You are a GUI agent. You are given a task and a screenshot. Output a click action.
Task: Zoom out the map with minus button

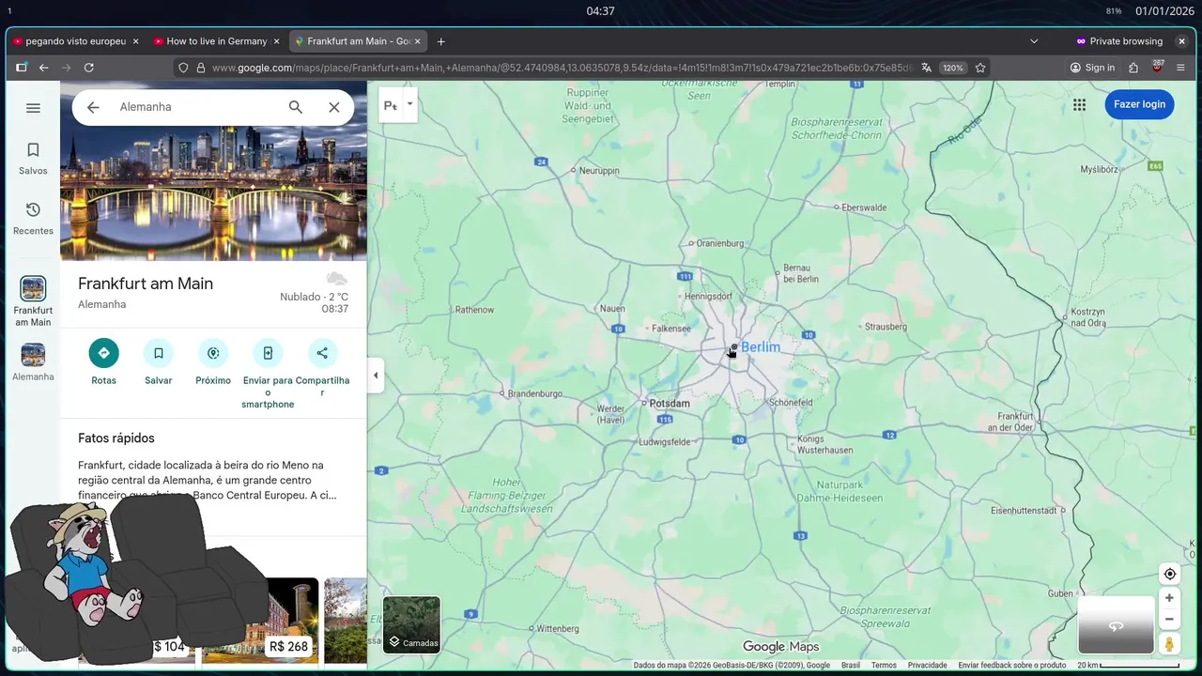pyautogui.click(x=1169, y=619)
